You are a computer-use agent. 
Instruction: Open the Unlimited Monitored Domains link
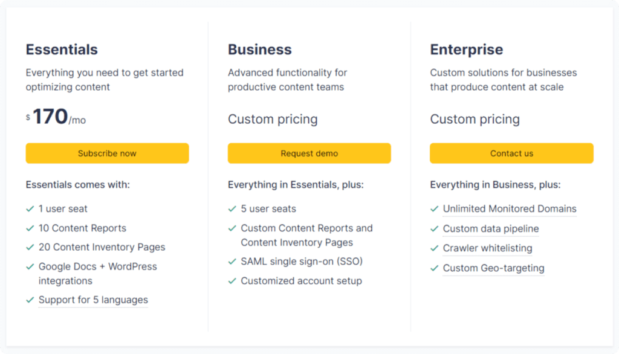tap(510, 209)
